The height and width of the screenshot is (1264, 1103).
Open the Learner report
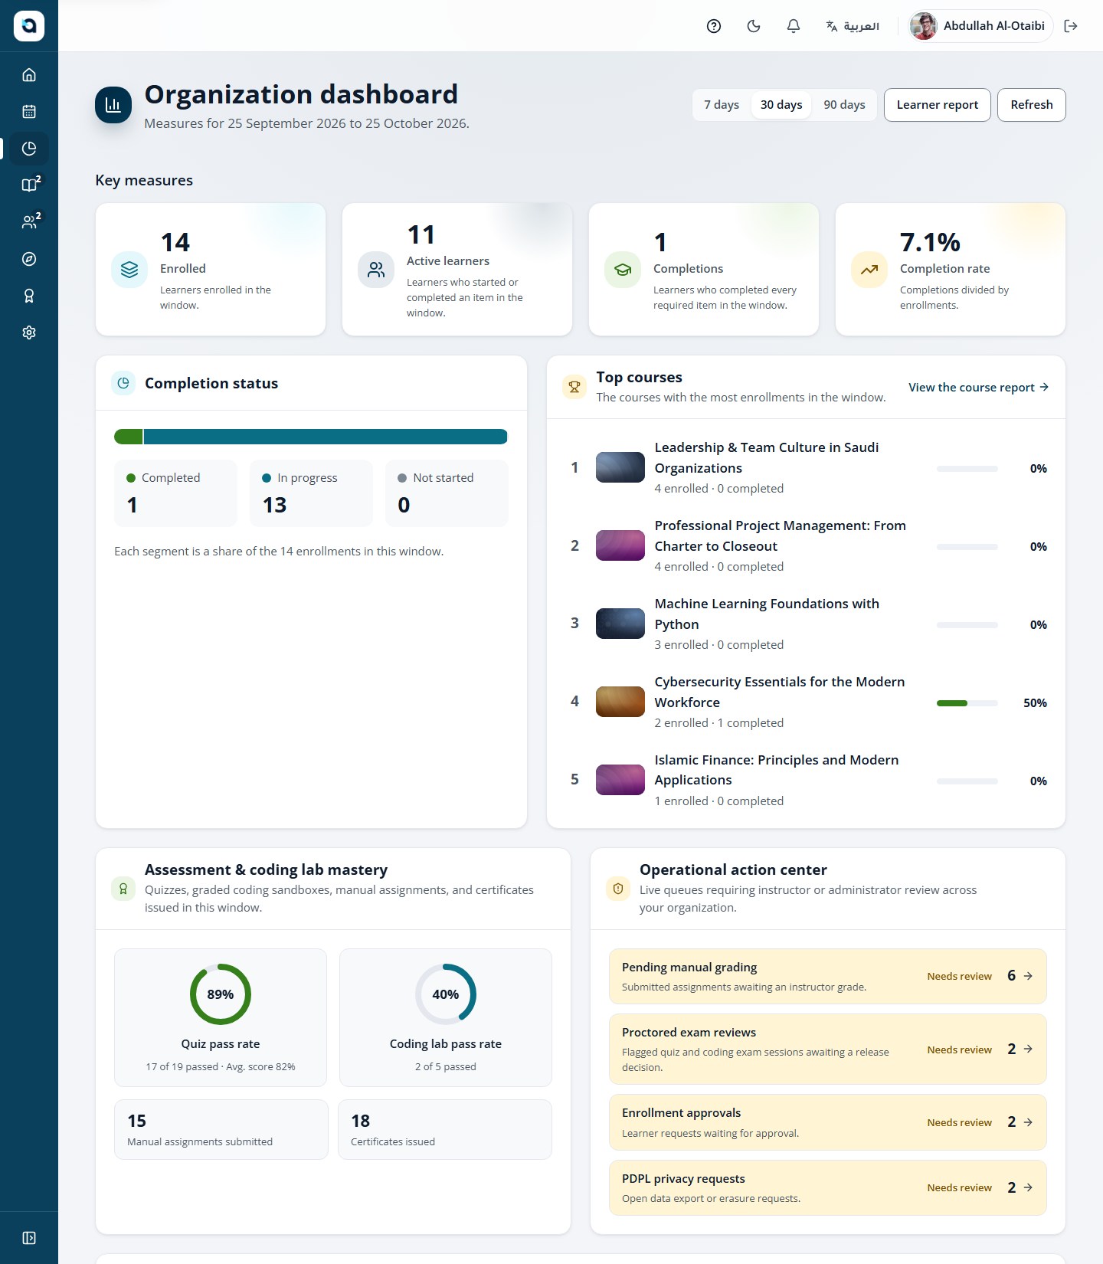(x=938, y=105)
